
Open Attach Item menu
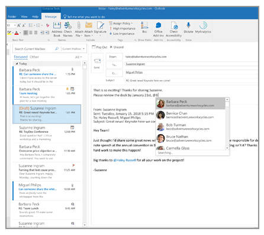pyautogui.click(x=88, y=30)
